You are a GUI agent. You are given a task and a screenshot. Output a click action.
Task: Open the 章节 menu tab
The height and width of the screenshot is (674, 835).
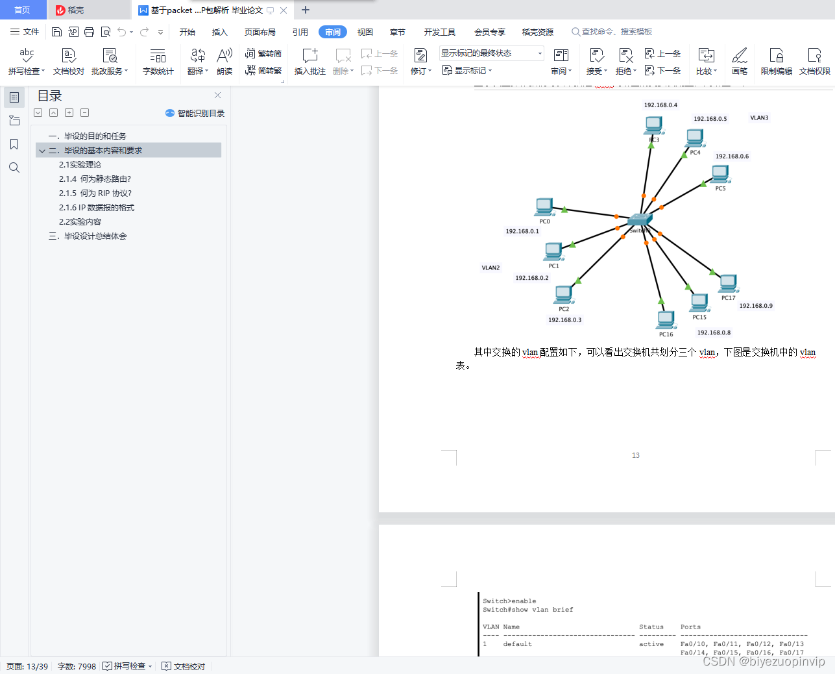point(397,31)
